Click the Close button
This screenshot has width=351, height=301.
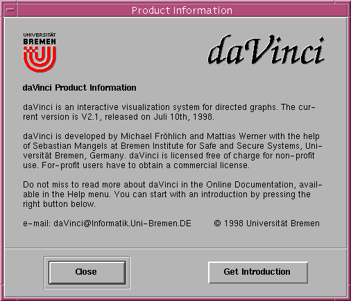[87, 273]
